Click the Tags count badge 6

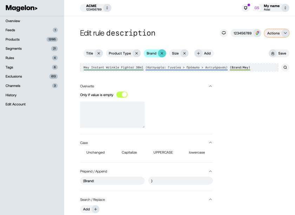pyautogui.click(x=55, y=67)
